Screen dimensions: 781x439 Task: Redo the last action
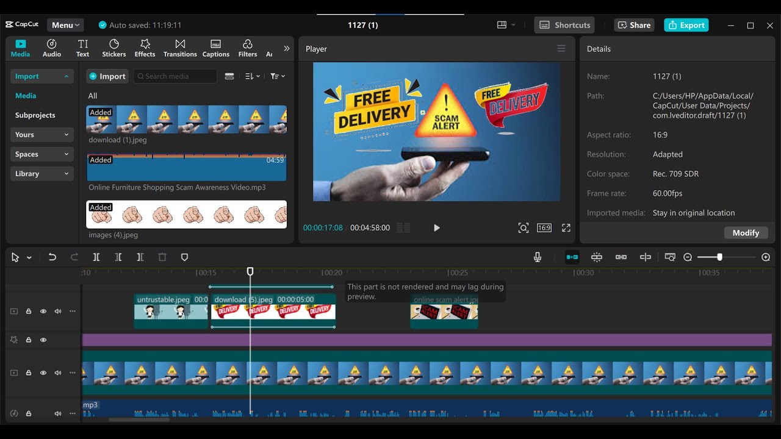click(x=74, y=257)
